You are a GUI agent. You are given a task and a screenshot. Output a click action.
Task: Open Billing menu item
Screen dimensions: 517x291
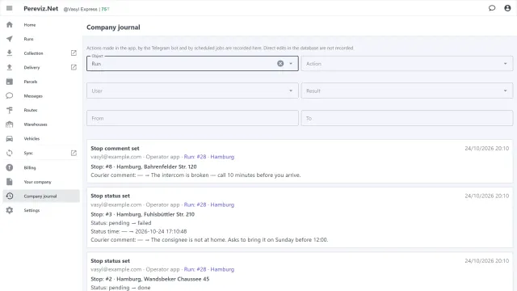pos(41,167)
